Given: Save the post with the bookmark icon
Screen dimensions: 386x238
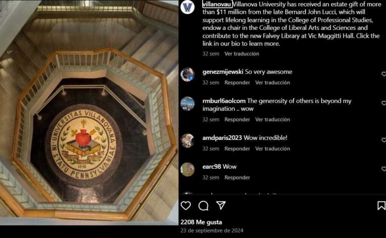Looking at the screenshot, I should [x=381, y=206].
